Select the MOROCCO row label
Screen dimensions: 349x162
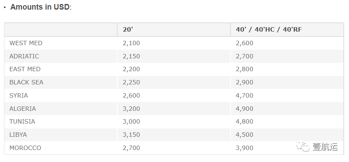pos(25,148)
